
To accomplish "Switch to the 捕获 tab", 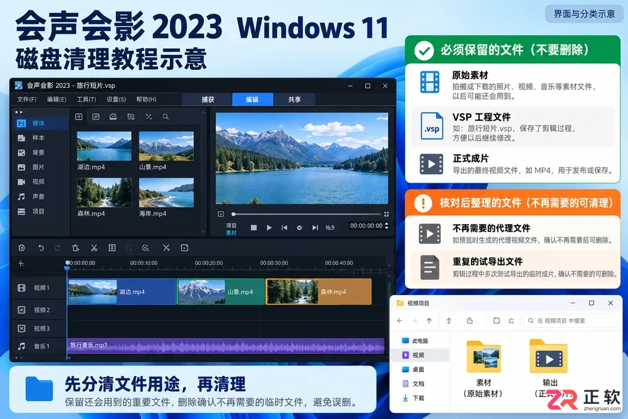I will point(208,99).
